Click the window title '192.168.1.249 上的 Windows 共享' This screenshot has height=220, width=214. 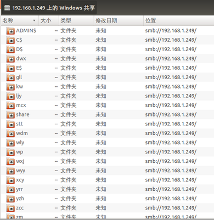pos(54,8)
